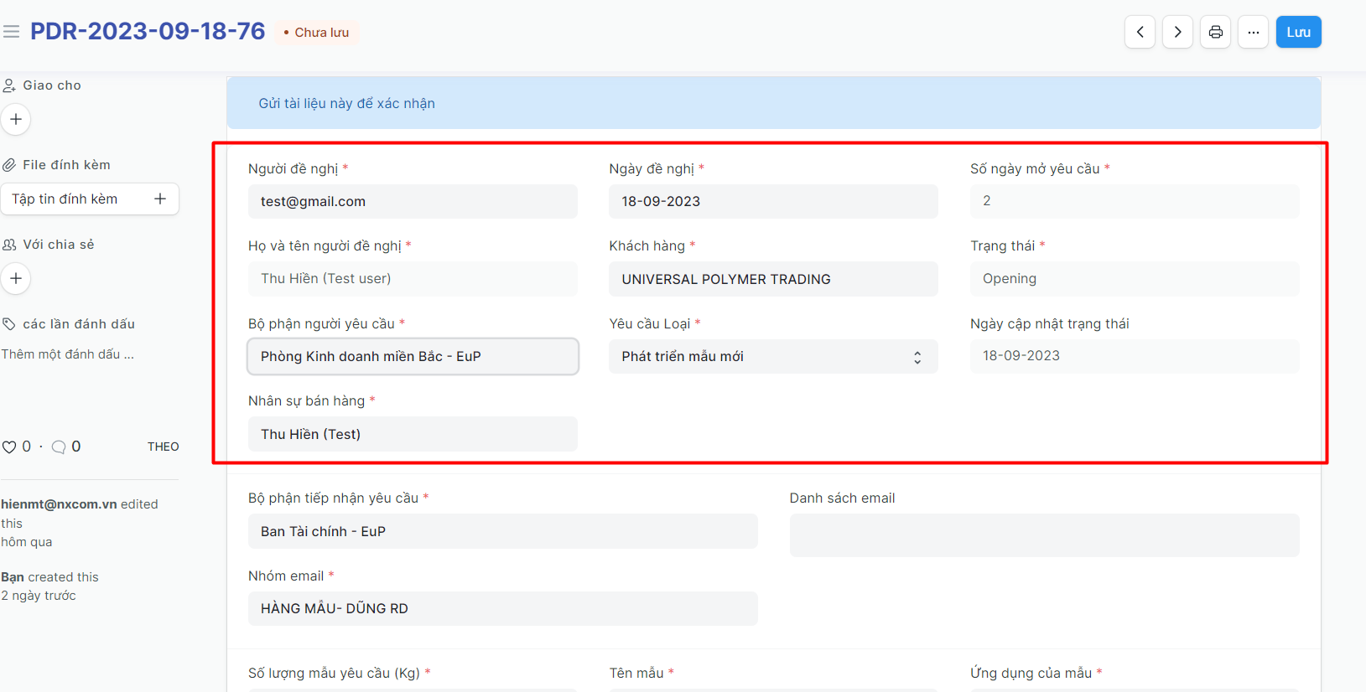Add a share under Với chia sẻ
This screenshot has height=692, width=1366.
point(16,278)
